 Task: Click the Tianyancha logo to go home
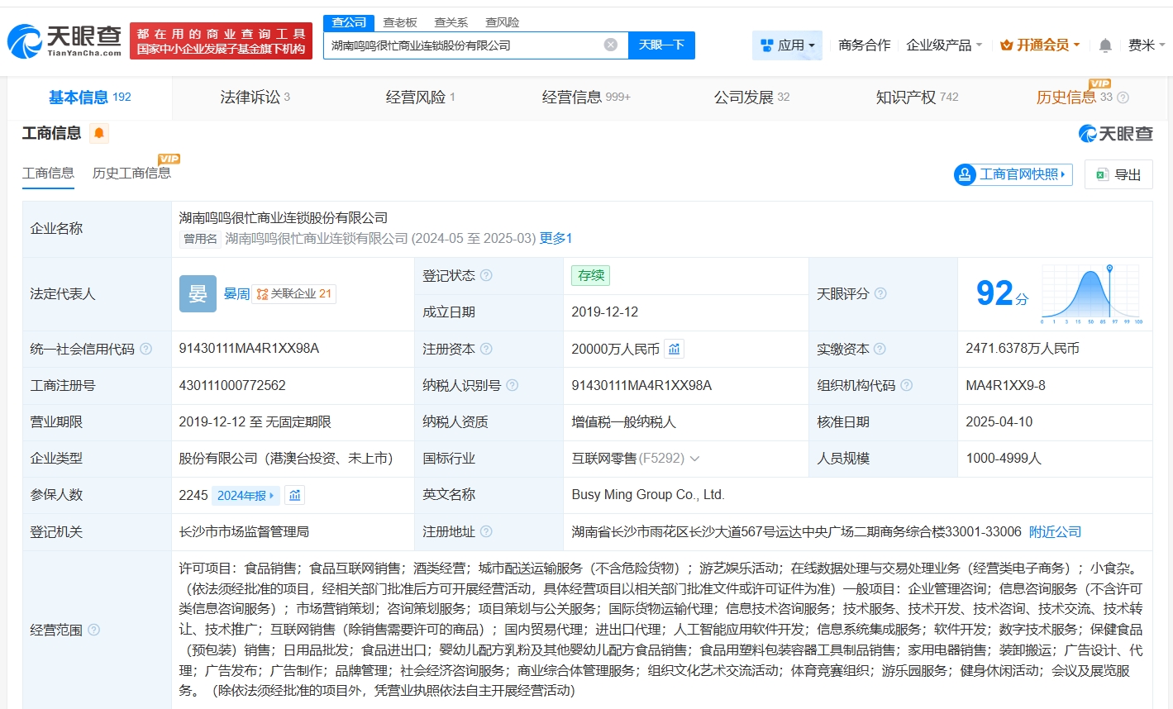[64, 40]
